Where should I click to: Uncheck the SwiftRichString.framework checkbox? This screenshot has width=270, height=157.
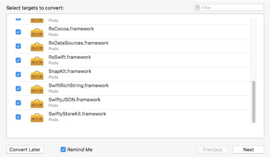[x=18, y=89]
